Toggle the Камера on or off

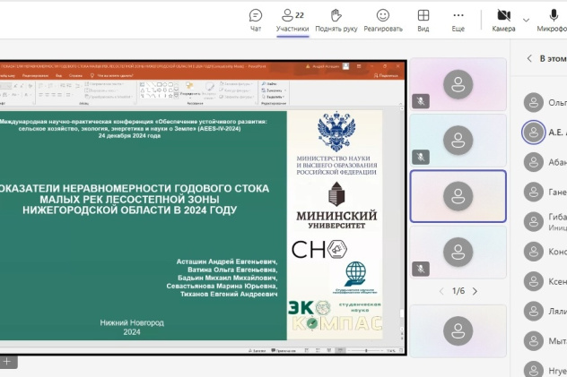click(x=503, y=20)
